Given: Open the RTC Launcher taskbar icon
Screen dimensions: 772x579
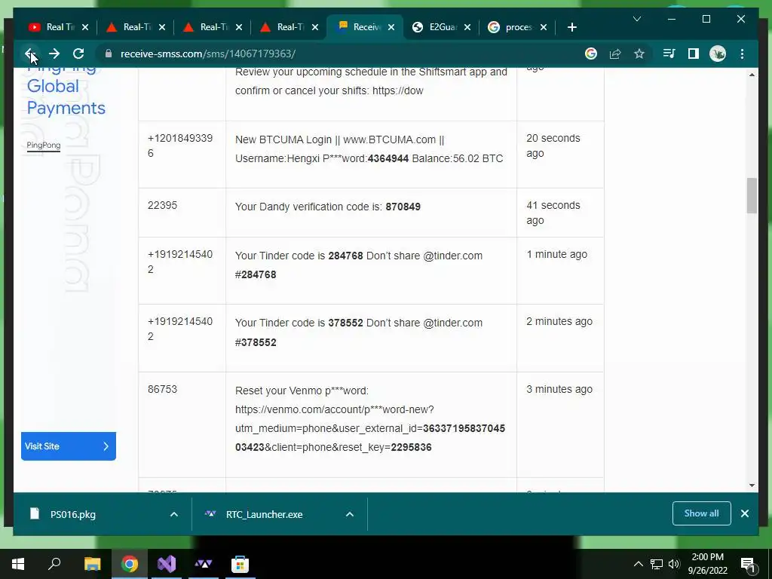Looking at the screenshot, I should tap(204, 564).
